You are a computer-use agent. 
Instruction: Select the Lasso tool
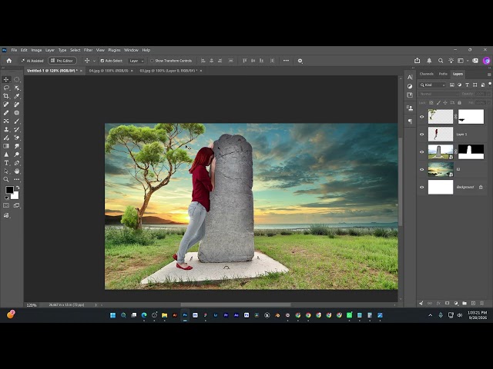click(6, 88)
